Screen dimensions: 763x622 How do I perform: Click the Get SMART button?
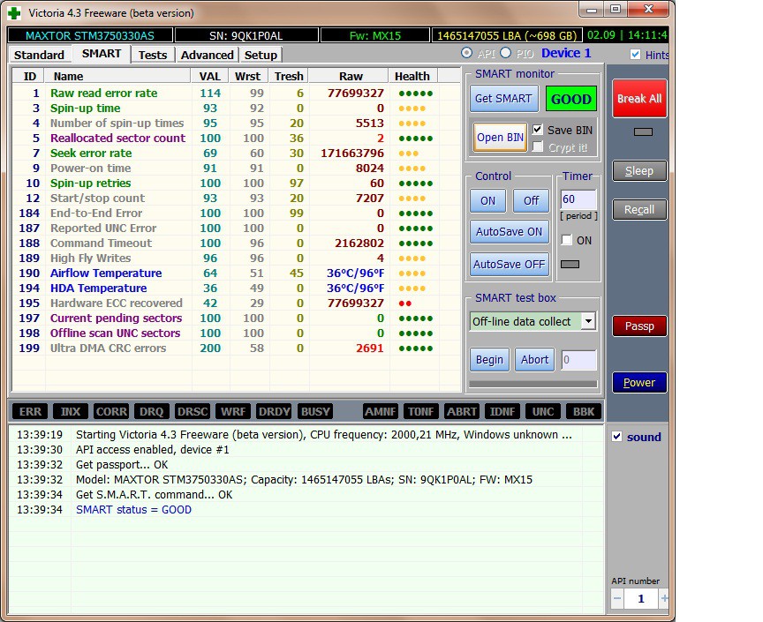(503, 99)
